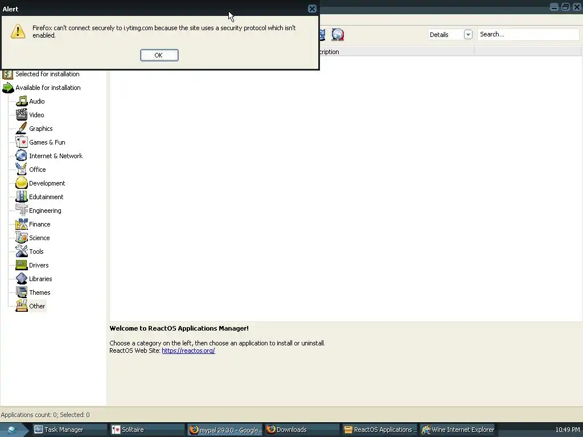Screen dimensions: 583x437
Task: Restore the Applications Manager window size
Action: 565,7
